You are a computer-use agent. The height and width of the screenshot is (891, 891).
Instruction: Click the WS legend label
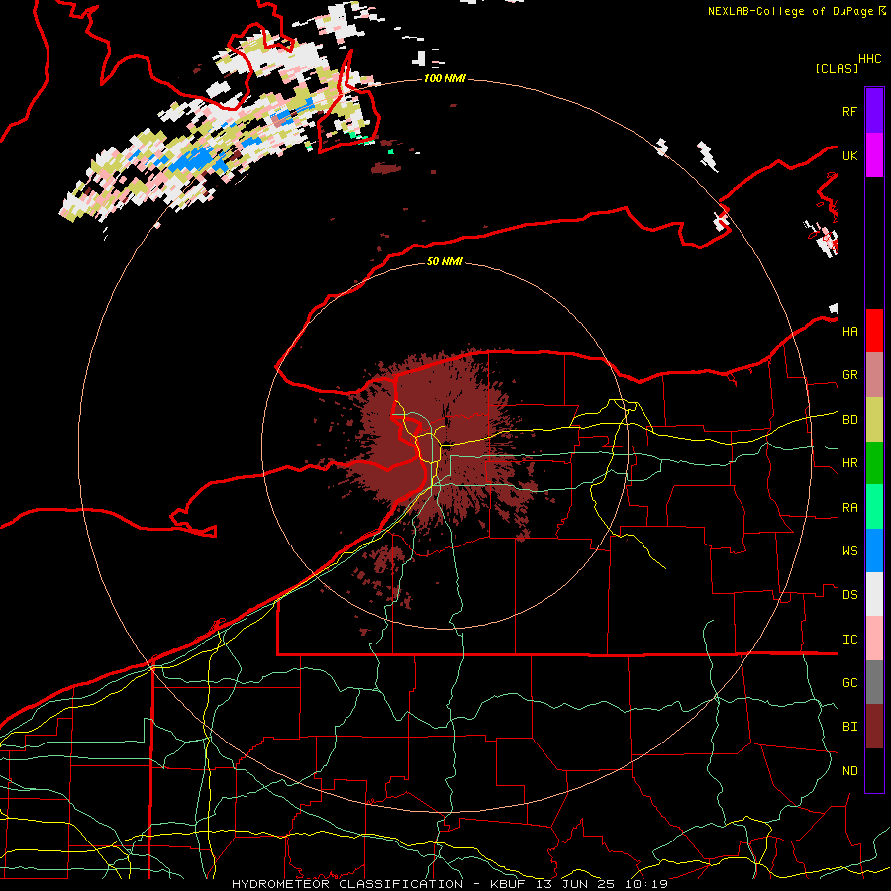point(849,550)
